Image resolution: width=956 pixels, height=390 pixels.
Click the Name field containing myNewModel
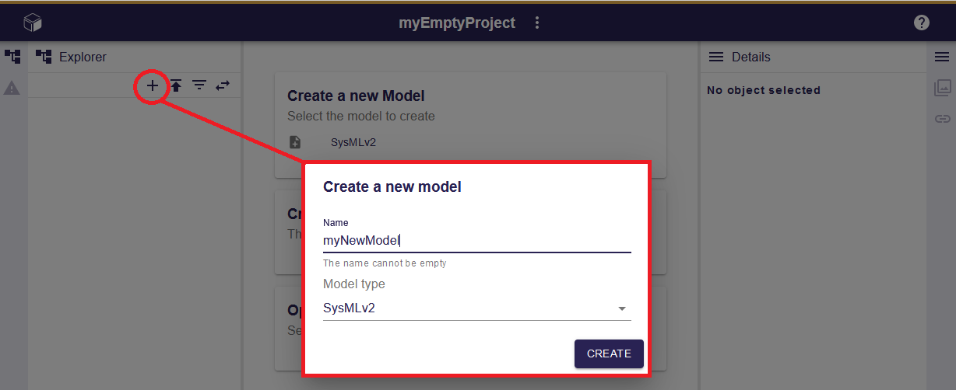coord(476,241)
